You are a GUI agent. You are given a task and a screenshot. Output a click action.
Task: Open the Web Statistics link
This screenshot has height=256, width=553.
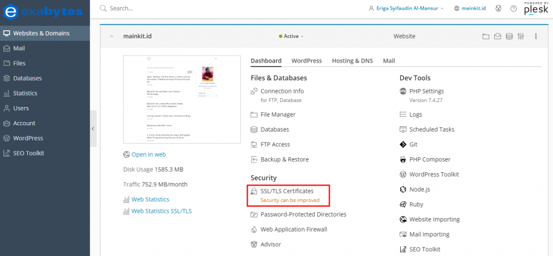tap(150, 200)
